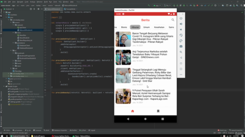
Task: Select the Kesehatan category chip
Action: [159, 27]
